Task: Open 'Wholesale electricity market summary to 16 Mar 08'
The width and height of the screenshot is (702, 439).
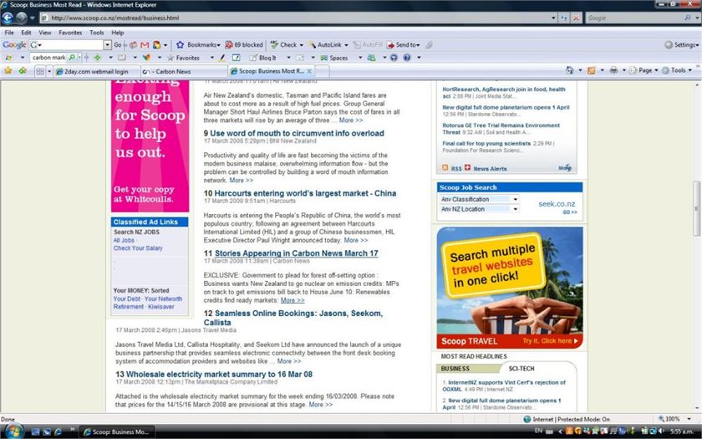Action: pyautogui.click(x=219, y=374)
